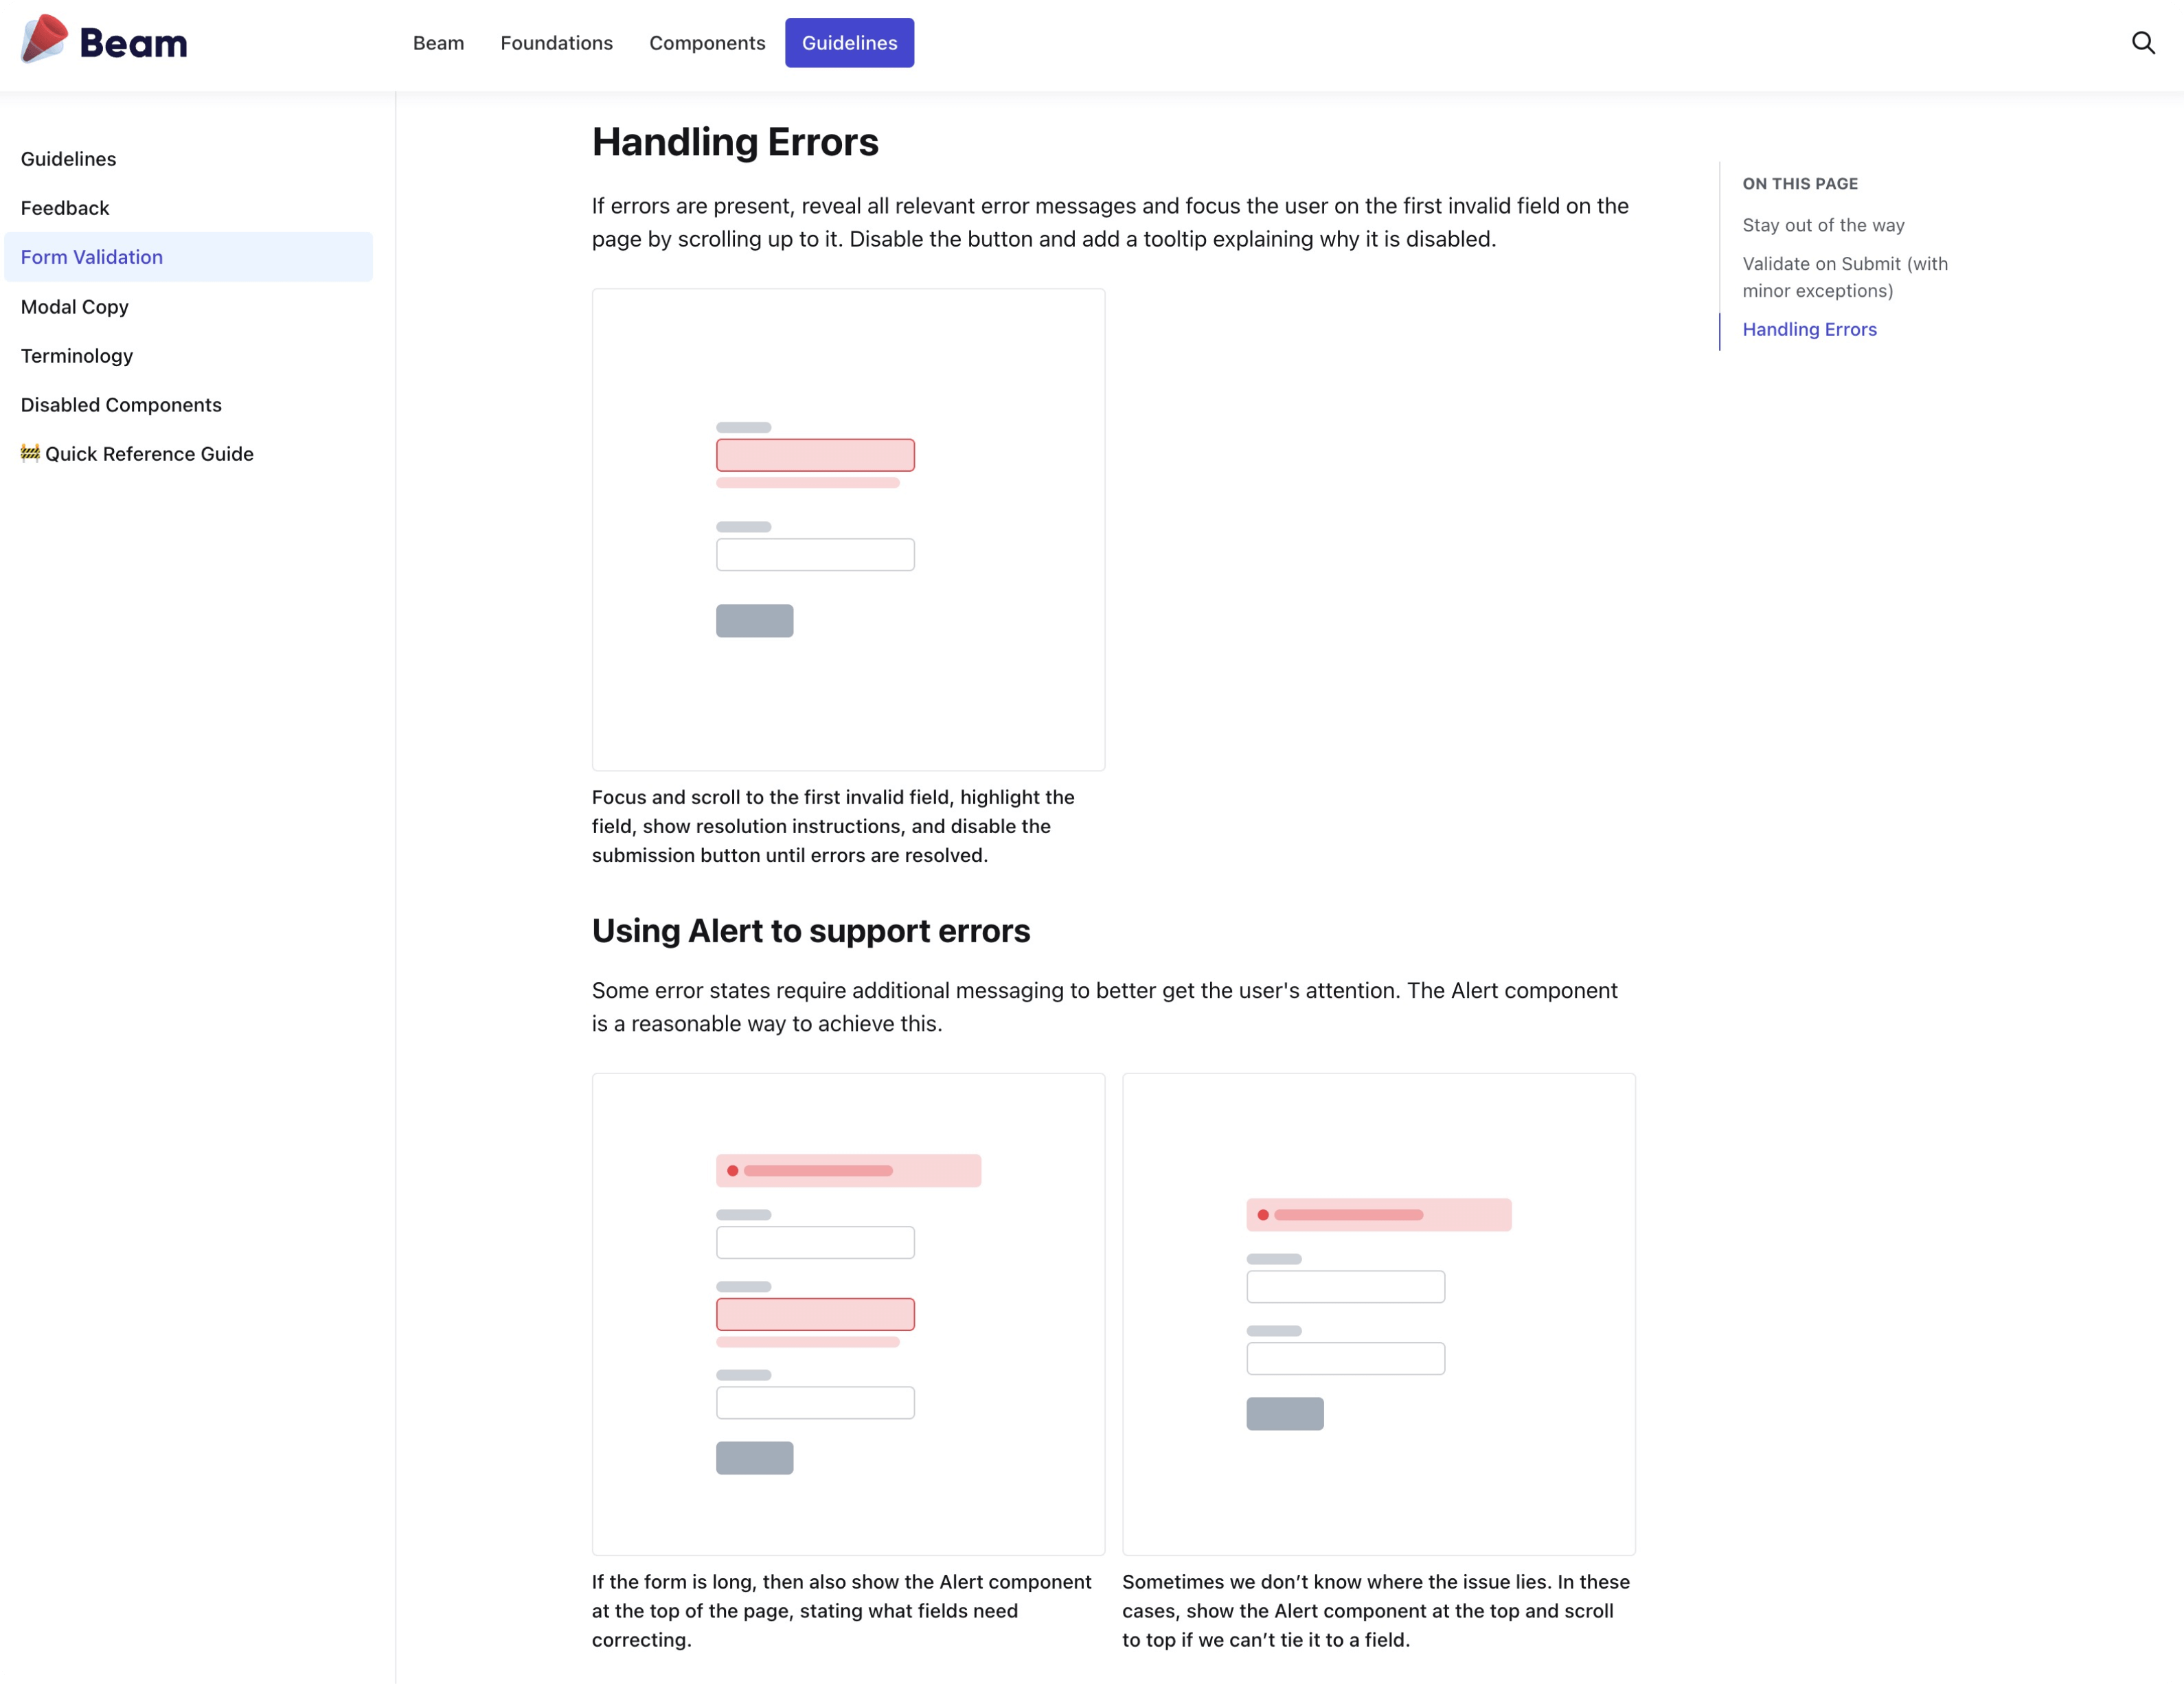Go to Components in top navigation
This screenshot has height=1684, width=2184.
coord(707,43)
